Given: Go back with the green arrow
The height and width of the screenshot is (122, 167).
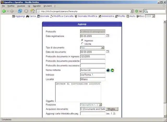Looking at the screenshot, I should pos(4,11).
